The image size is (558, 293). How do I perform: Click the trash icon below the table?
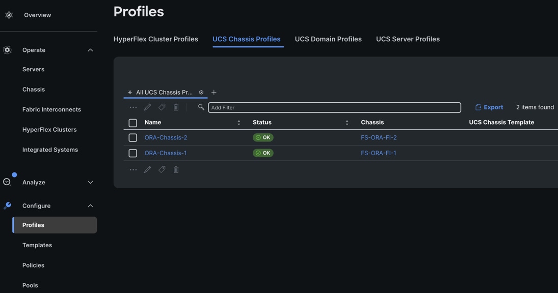pos(176,169)
